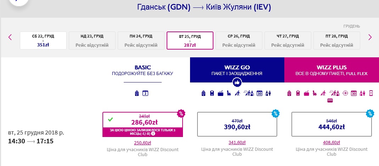Viewport: 379px width, 166px height.
Task: Click the Basic backpack carry-on icon
Action: pyautogui.click(x=137, y=93)
